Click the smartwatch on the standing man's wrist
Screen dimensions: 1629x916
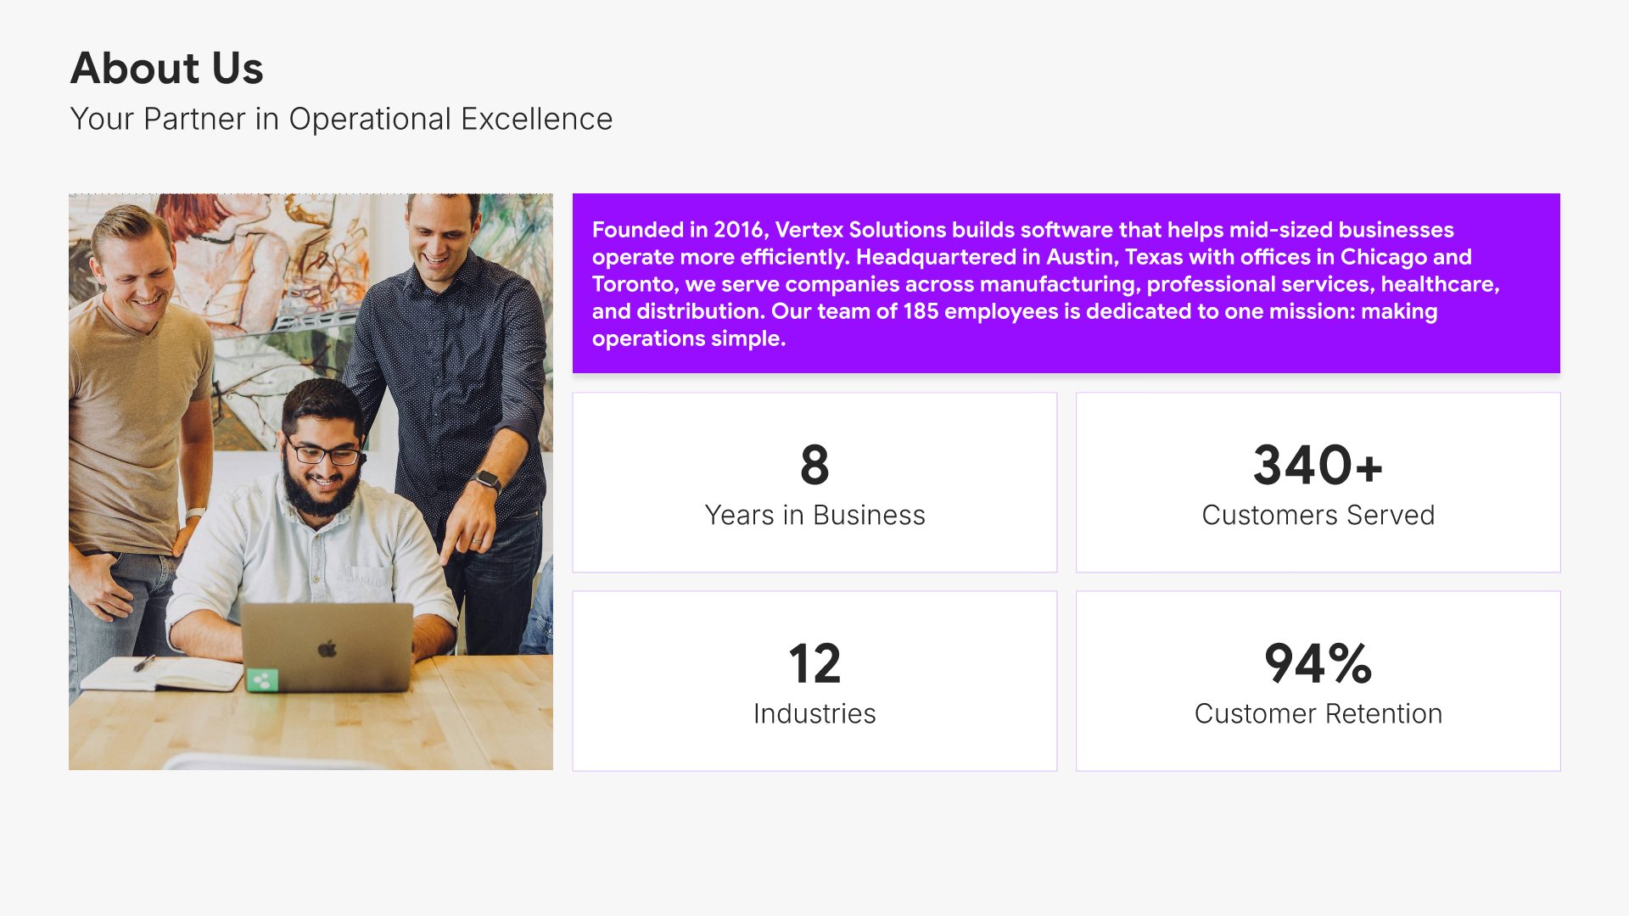click(x=488, y=480)
